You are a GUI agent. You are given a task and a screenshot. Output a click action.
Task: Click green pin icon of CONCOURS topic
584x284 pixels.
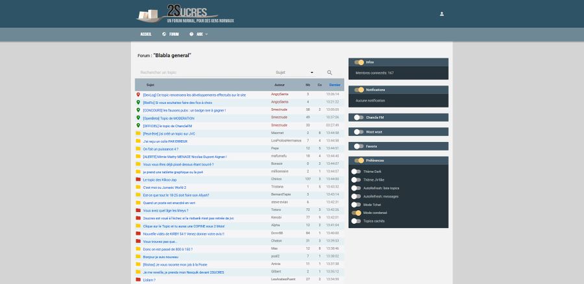click(138, 110)
